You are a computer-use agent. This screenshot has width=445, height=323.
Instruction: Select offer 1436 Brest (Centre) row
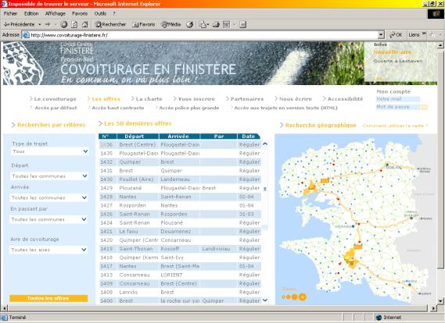tap(180, 144)
